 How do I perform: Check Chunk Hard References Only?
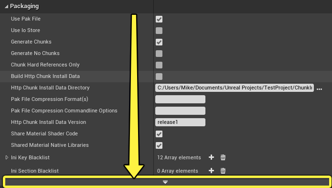[159, 65]
